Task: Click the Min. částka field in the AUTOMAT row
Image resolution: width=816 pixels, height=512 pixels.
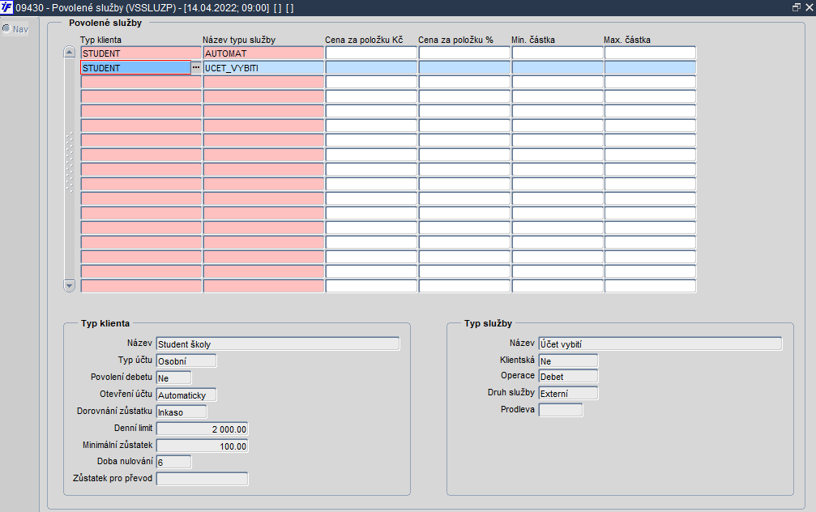Action: pyautogui.click(x=558, y=53)
